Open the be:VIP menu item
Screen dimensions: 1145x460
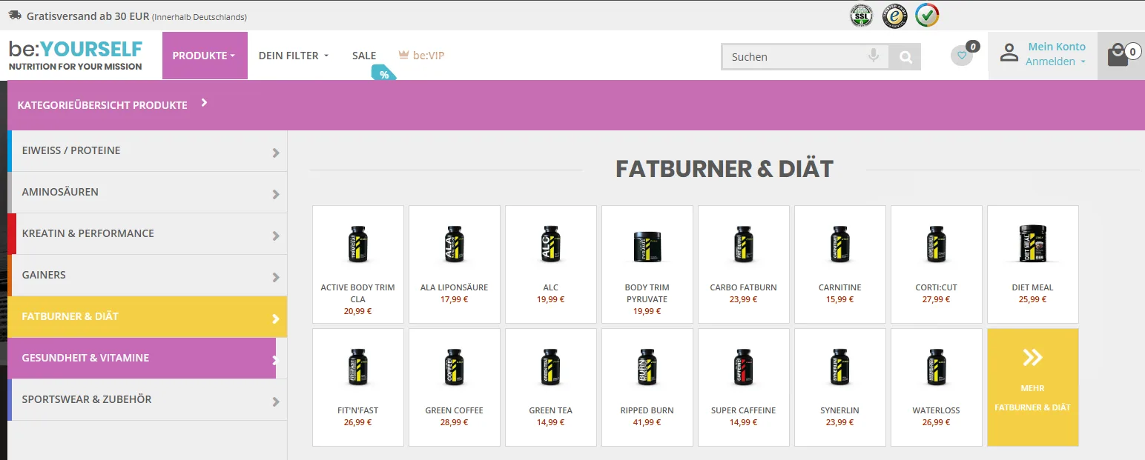pos(421,56)
